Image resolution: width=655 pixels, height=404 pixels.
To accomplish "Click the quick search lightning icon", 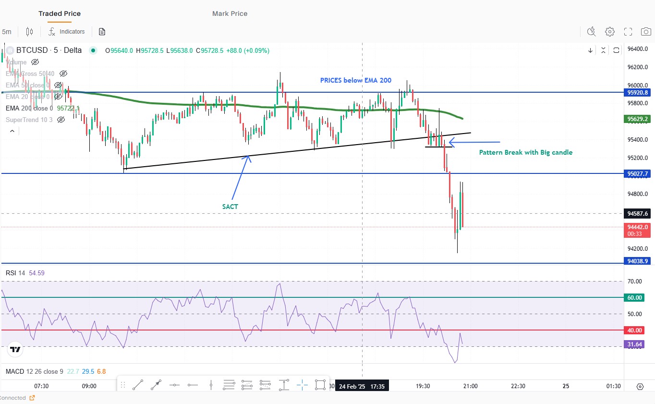I will pyautogui.click(x=591, y=32).
